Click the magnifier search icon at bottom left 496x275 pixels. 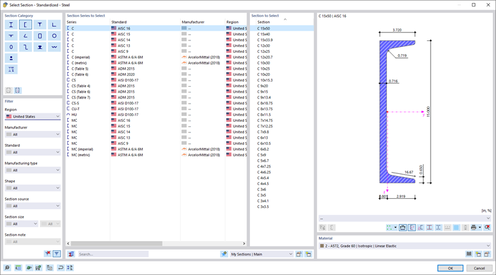pos(7,268)
